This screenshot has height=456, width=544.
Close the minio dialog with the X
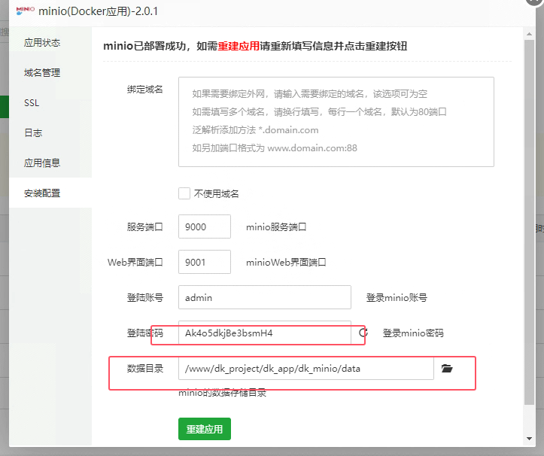tap(535, 2)
